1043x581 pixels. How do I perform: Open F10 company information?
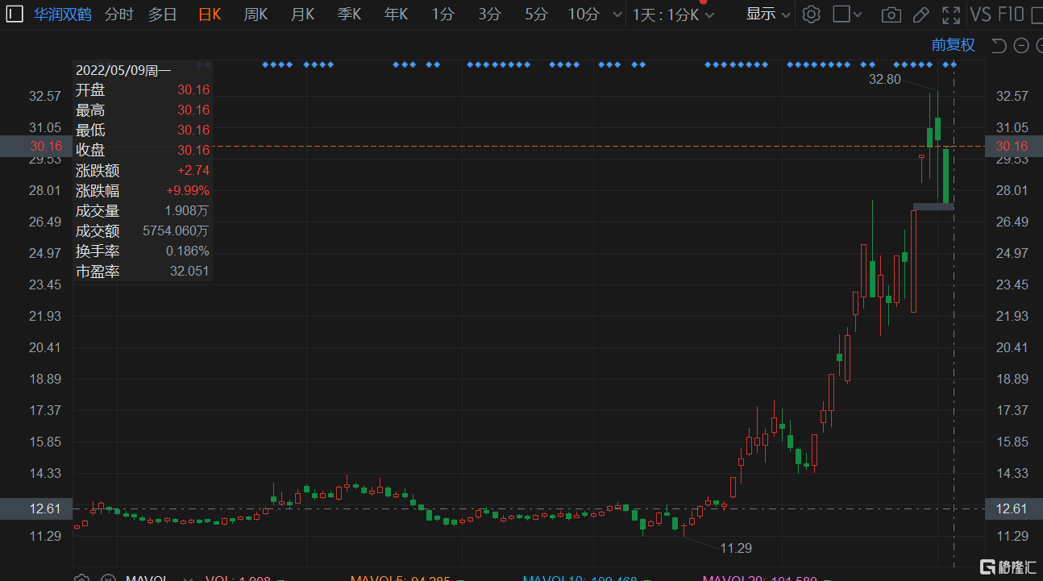1011,14
